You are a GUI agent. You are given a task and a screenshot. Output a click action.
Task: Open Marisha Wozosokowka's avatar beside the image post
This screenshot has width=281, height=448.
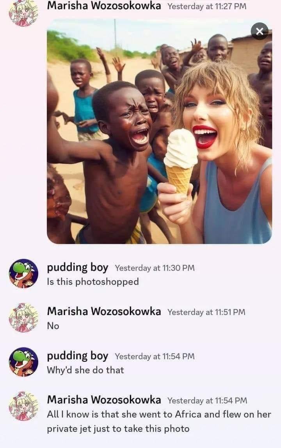pos(23,13)
